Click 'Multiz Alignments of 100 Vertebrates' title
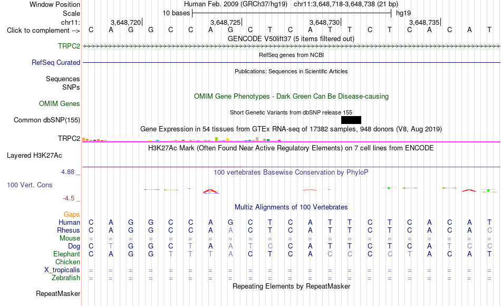Image resolution: width=501 pixels, height=306 pixels. coord(291,207)
